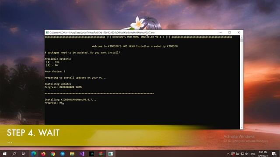Screen dimensions: 280x157
Task: Open taskbar search magnifier
Action: pyautogui.click(x=14, y=154)
